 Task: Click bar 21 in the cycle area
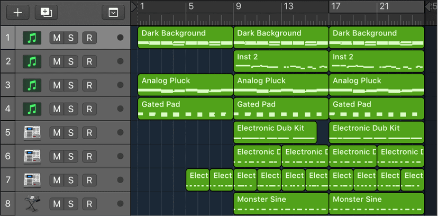coord(385,6)
